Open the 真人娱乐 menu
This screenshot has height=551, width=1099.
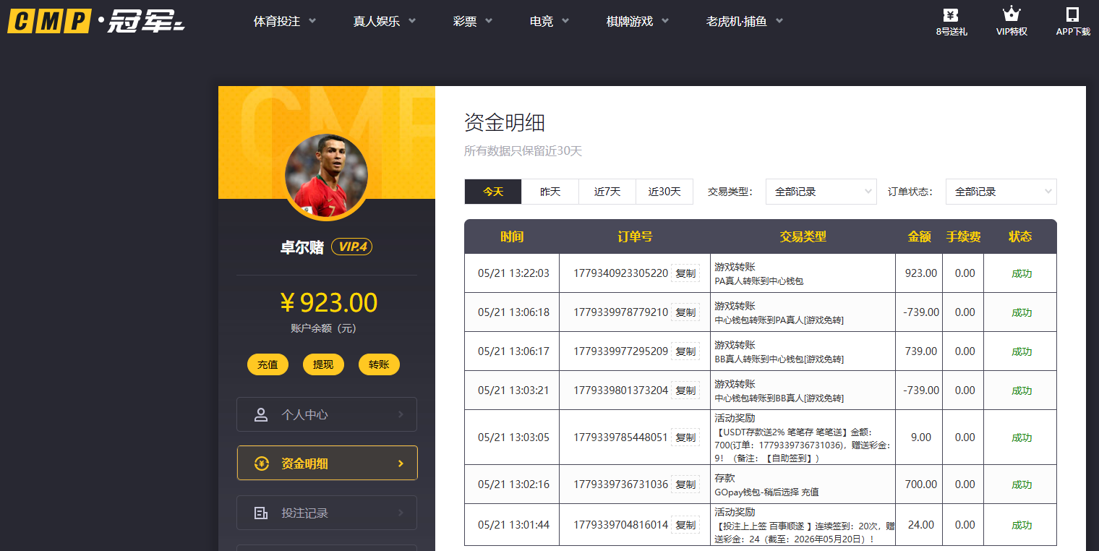point(377,22)
